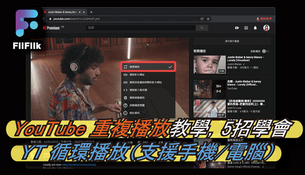This screenshot has width=305, height=175.
Task: Open the YouTube apps grid icon
Action: [x=246, y=28]
